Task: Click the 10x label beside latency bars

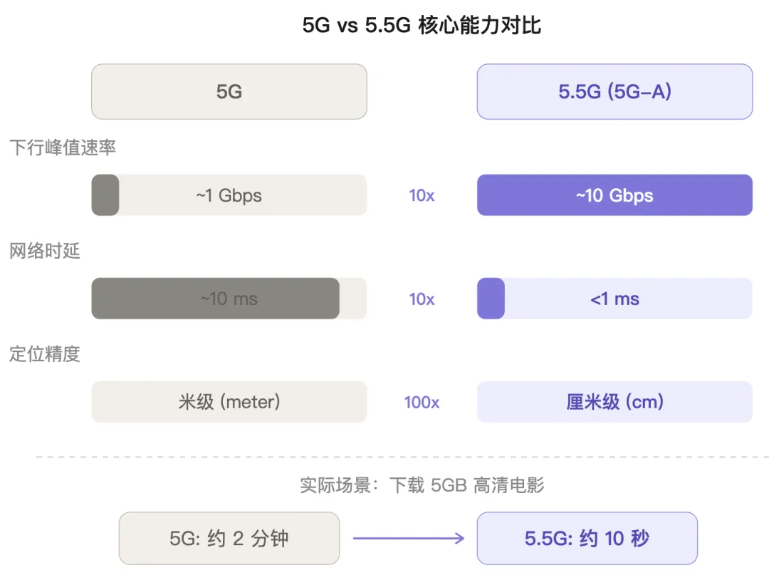Action: click(x=422, y=299)
